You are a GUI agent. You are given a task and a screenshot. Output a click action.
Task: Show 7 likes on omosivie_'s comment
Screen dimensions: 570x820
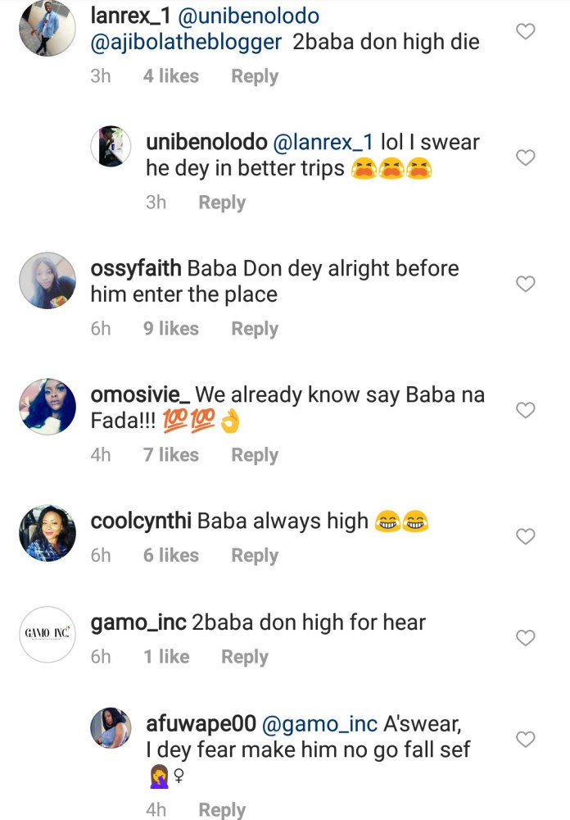pos(170,455)
